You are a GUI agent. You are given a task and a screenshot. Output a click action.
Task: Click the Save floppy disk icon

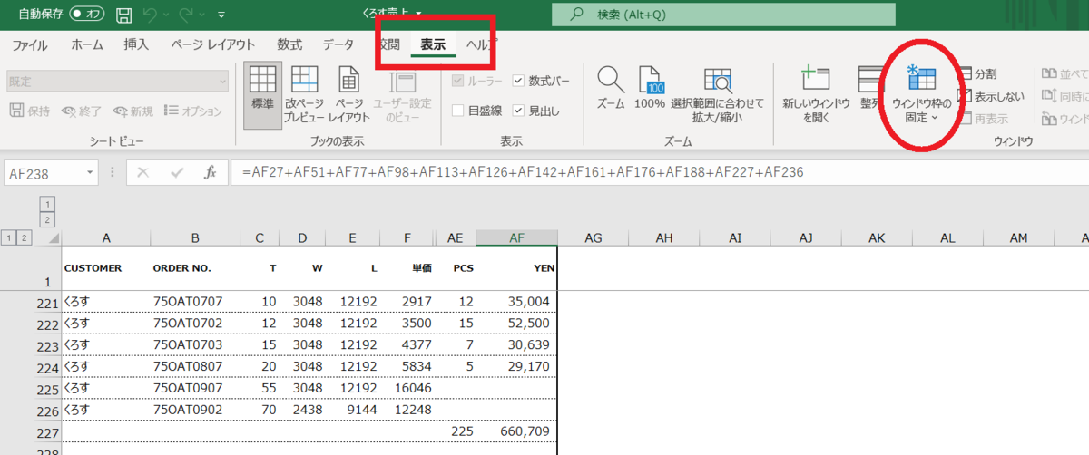coord(124,14)
